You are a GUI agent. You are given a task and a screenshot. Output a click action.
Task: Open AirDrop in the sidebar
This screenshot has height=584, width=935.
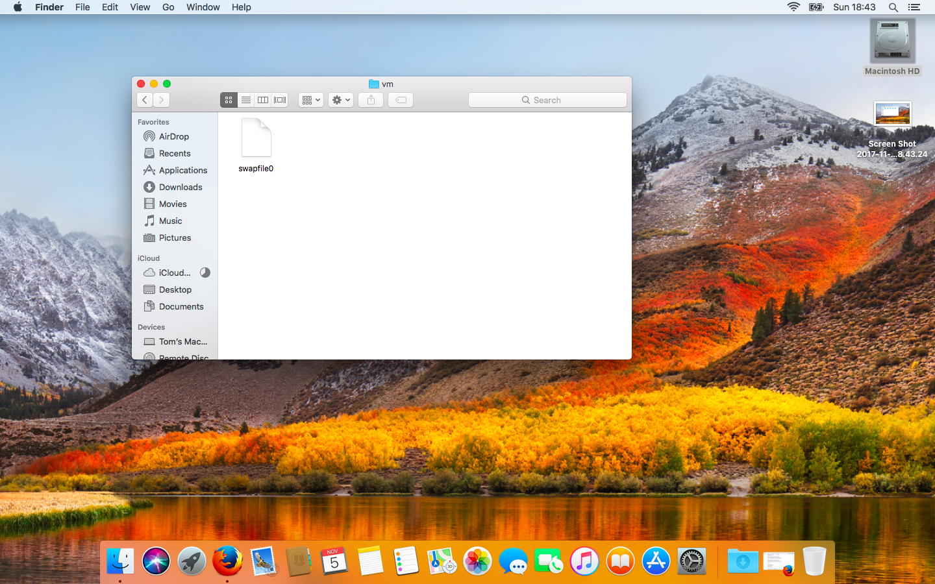point(175,136)
